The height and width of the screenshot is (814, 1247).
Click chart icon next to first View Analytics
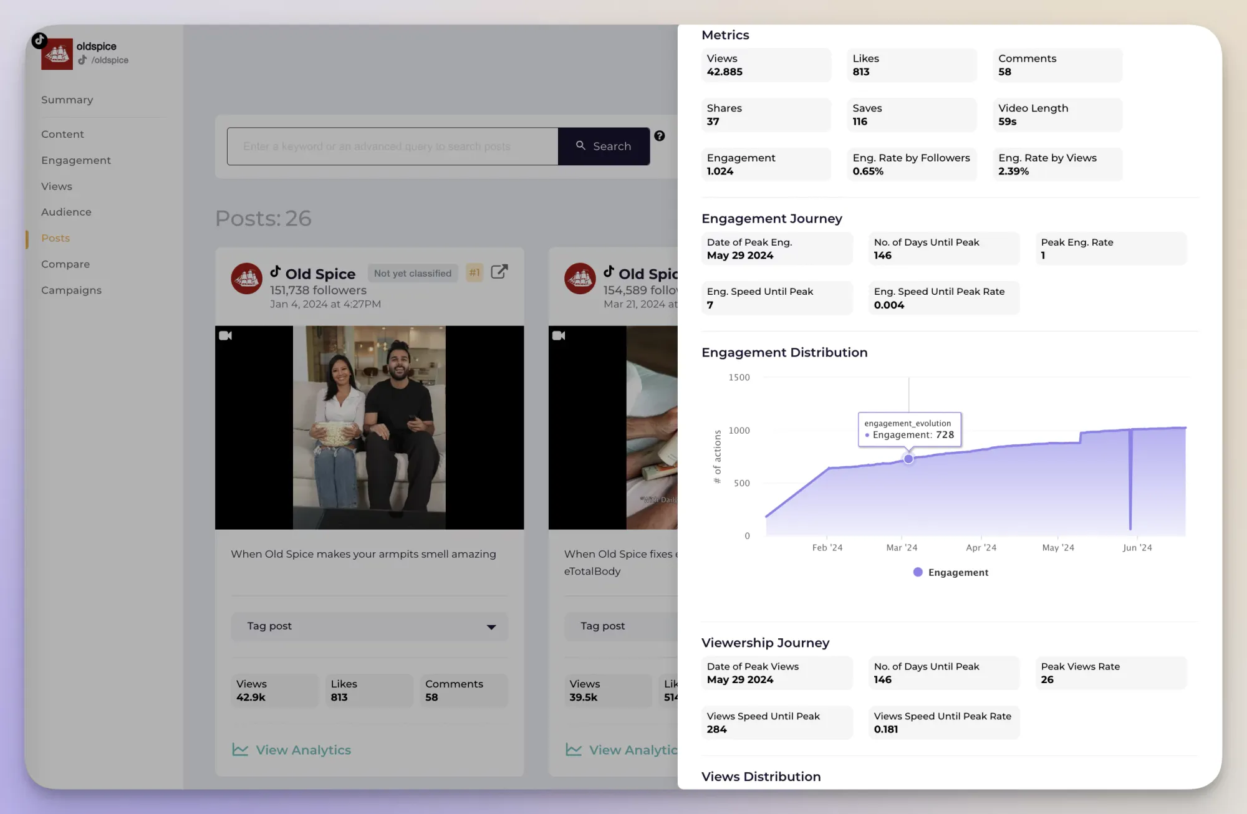tap(240, 750)
